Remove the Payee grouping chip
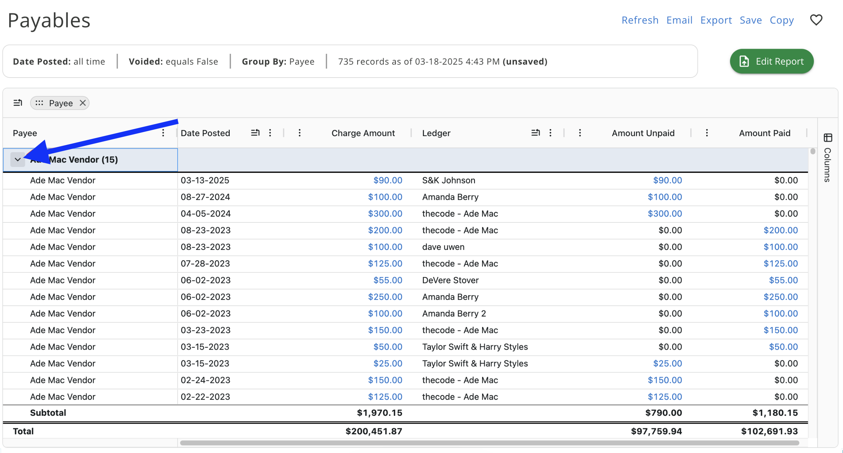 tap(83, 103)
